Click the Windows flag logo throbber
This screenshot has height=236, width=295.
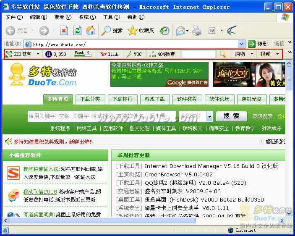(x=285, y=17)
